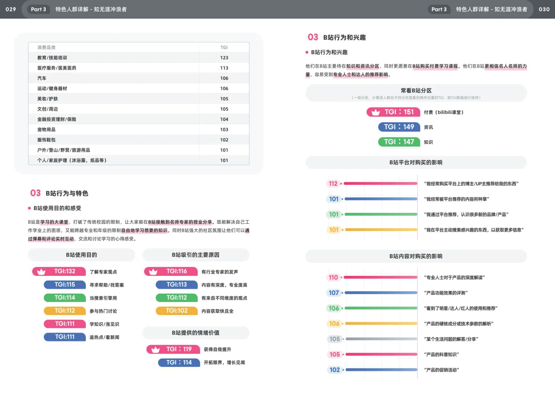Toggle the TGI:149 资讯 badge

click(x=399, y=127)
